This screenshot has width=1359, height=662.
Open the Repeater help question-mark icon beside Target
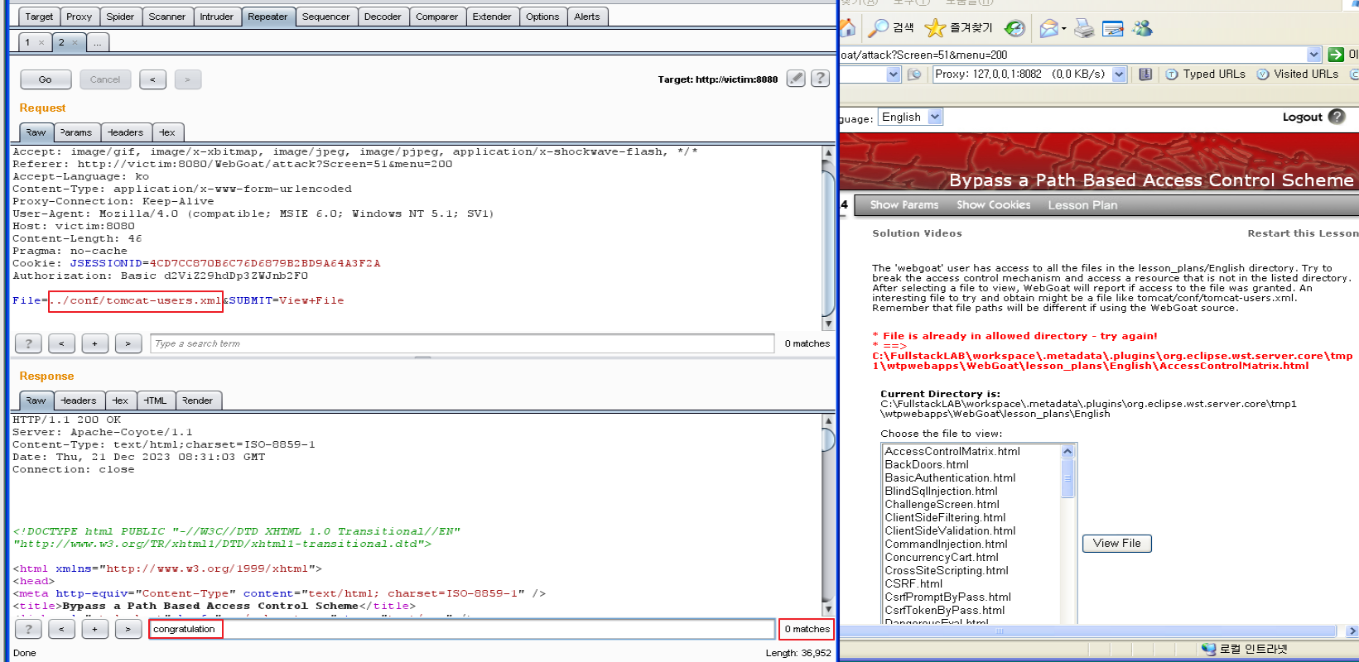point(820,79)
